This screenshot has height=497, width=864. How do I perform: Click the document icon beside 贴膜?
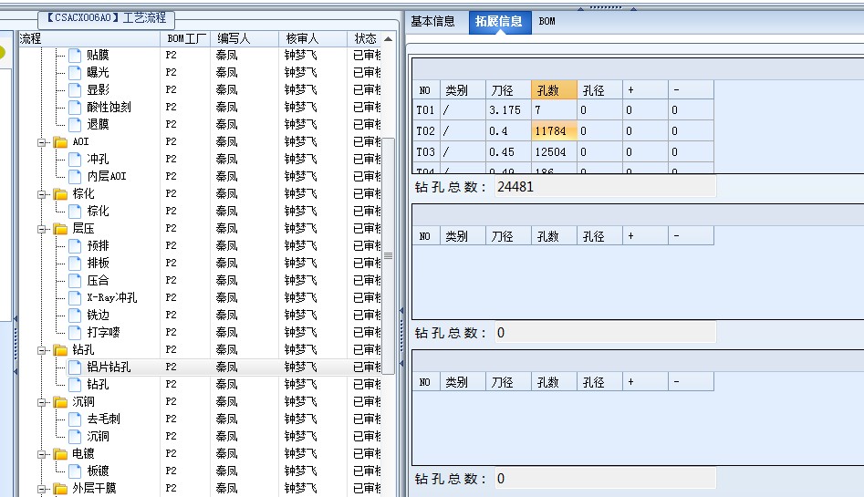75,56
